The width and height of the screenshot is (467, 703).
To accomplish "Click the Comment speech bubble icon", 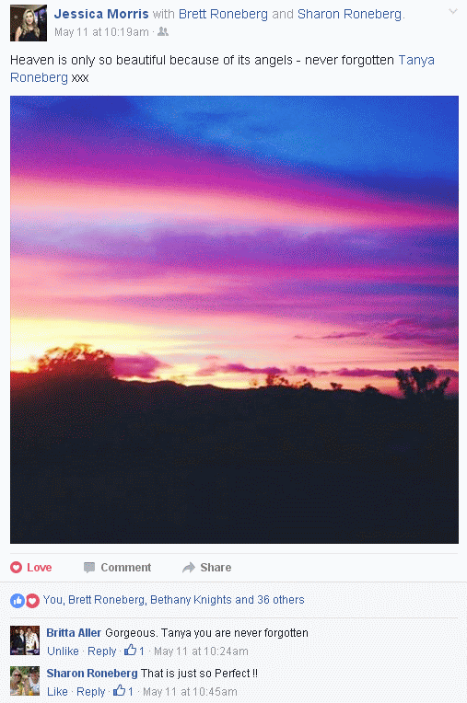I will (x=89, y=568).
